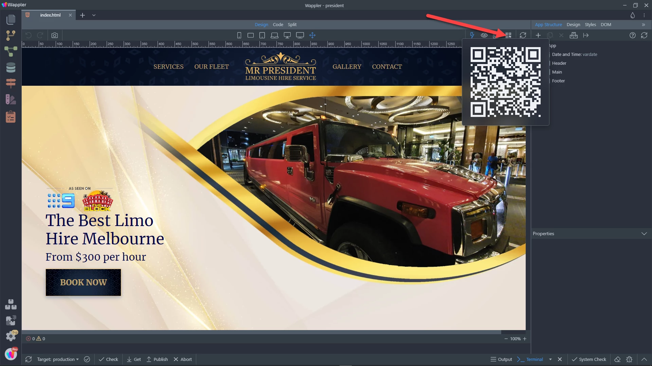Viewport: 652px width, 366px height.
Task: Toggle the preview eye icon
Action: (484, 35)
